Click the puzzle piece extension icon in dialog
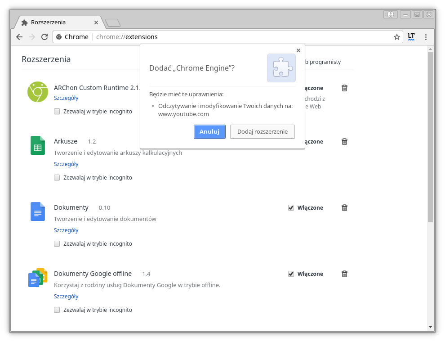 point(281,68)
